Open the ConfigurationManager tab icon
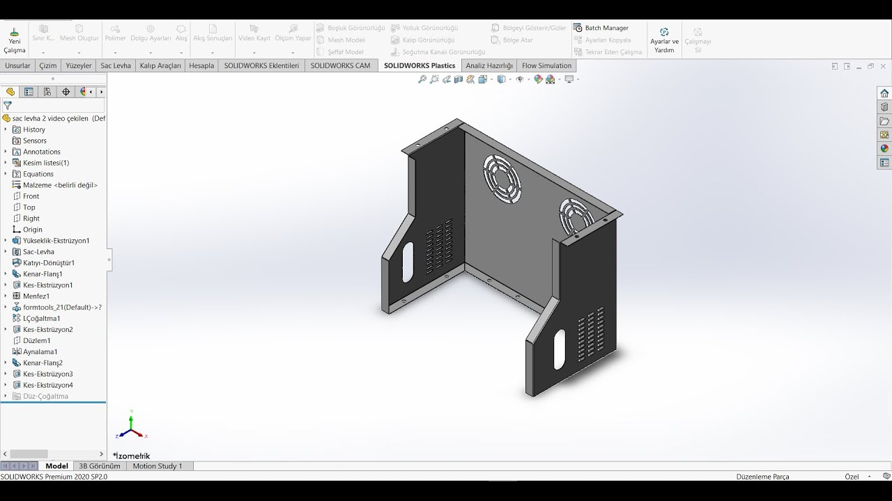This screenshot has width=892, height=501. pos(47,92)
